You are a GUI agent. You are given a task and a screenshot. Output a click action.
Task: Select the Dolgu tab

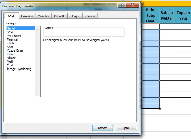(x=75, y=16)
